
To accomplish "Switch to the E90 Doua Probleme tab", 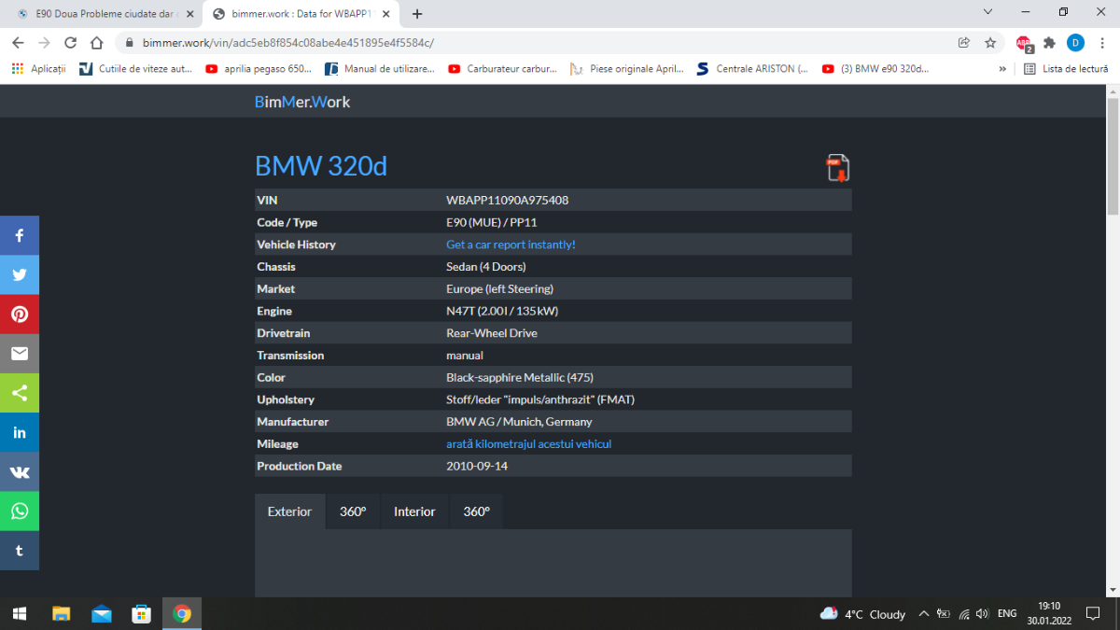I will [105, 14].
